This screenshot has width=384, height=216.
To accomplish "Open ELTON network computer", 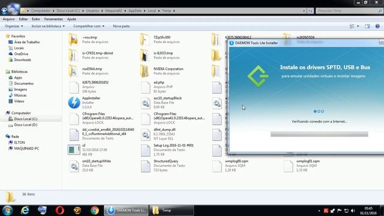I will point(19,142).
